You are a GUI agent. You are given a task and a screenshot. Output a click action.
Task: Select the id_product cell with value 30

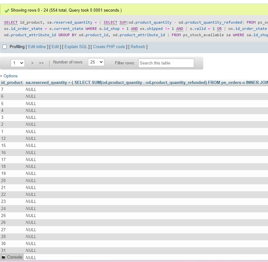[12, 243]
